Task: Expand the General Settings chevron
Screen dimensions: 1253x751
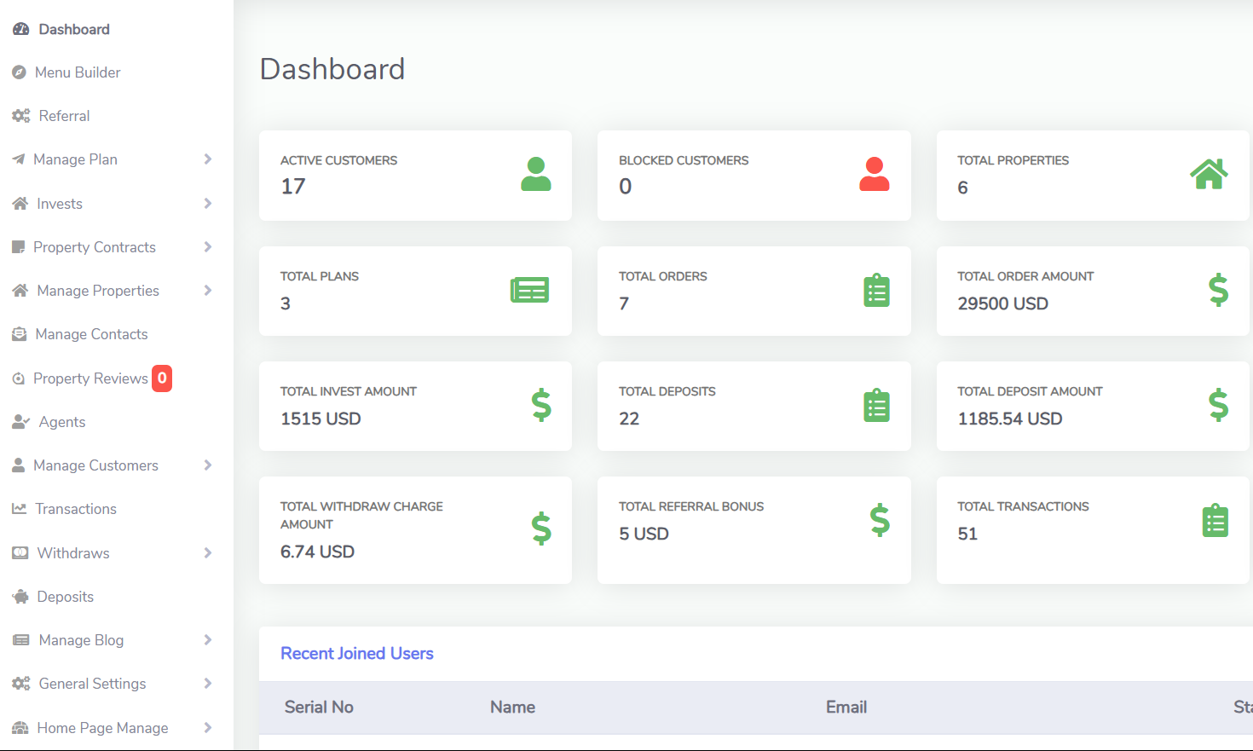Action: tap(207, 683)
